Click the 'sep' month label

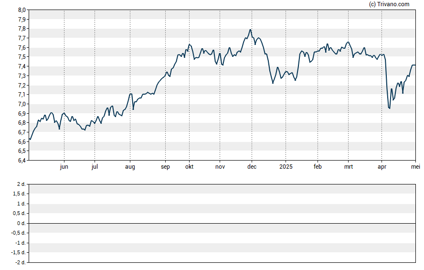tap(166, 167)
